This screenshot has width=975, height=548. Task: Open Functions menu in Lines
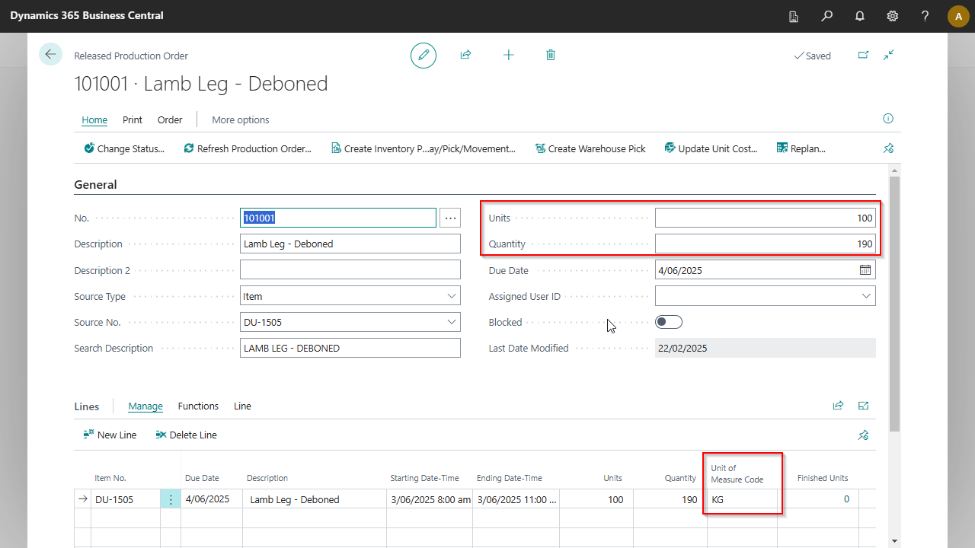198,406
